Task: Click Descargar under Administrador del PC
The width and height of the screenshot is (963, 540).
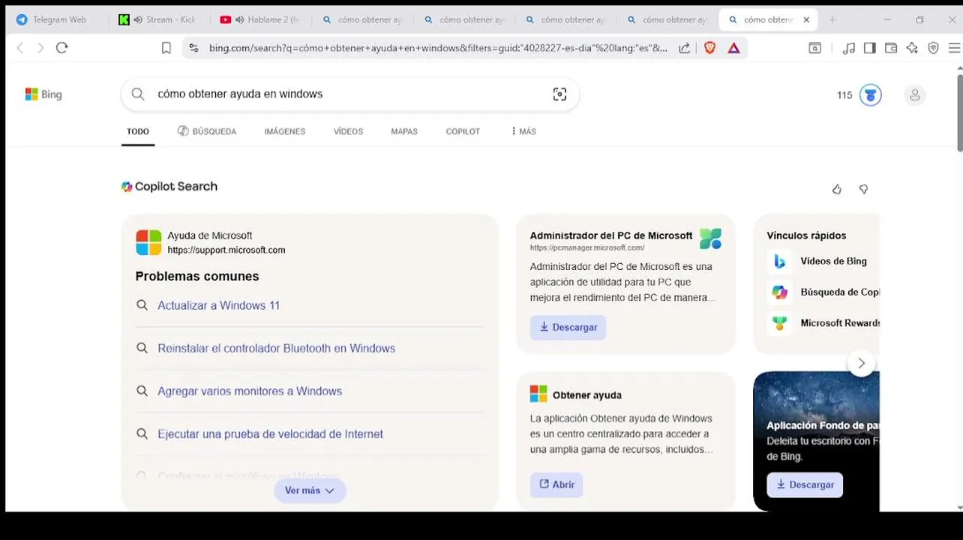Action: 568,327
